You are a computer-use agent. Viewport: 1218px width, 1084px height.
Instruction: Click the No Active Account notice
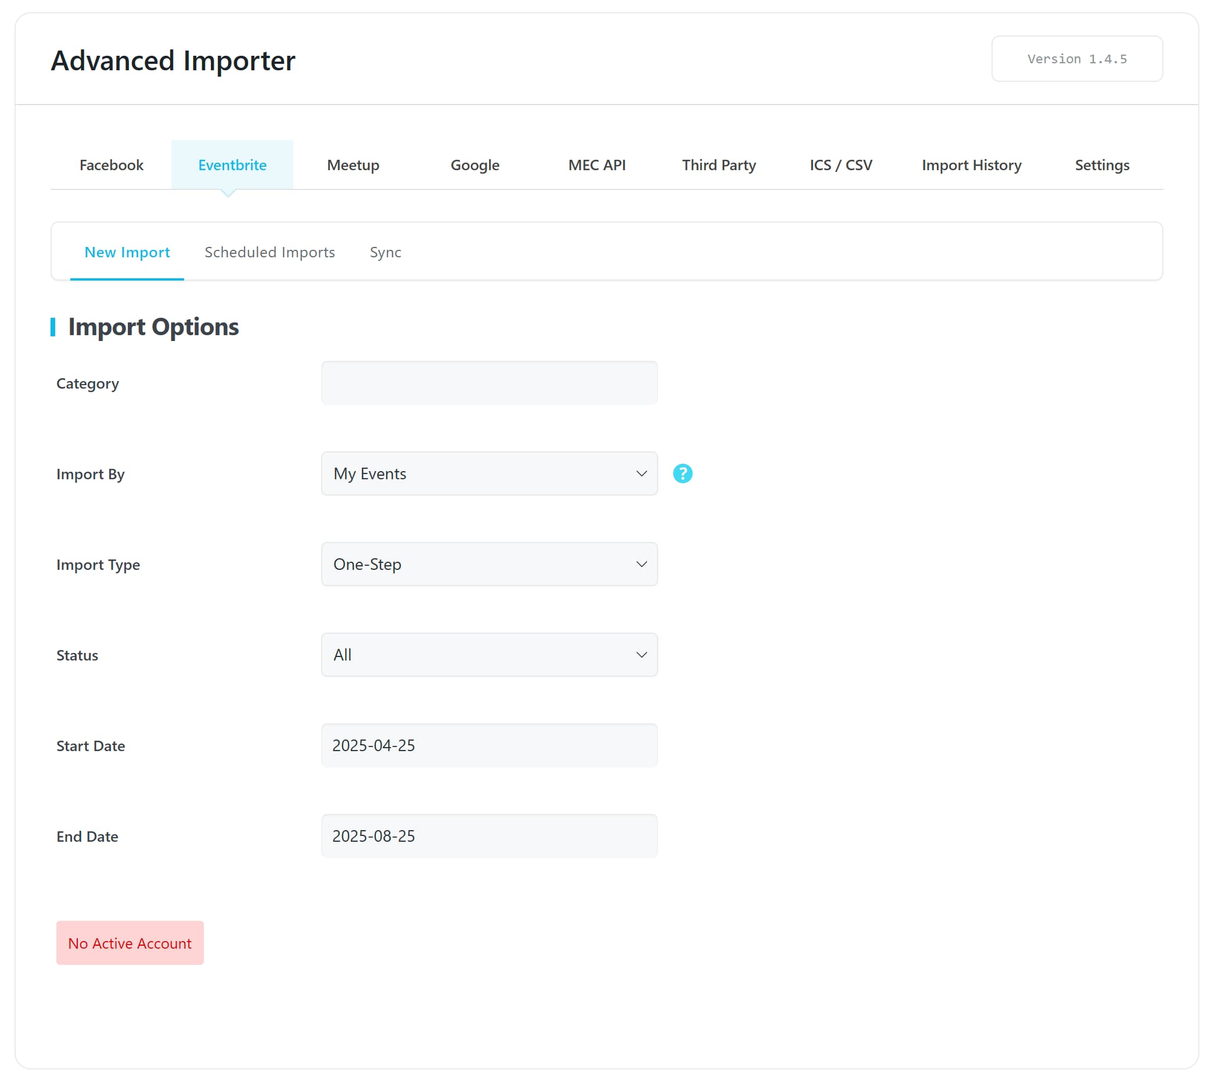(x=130, y=943)
